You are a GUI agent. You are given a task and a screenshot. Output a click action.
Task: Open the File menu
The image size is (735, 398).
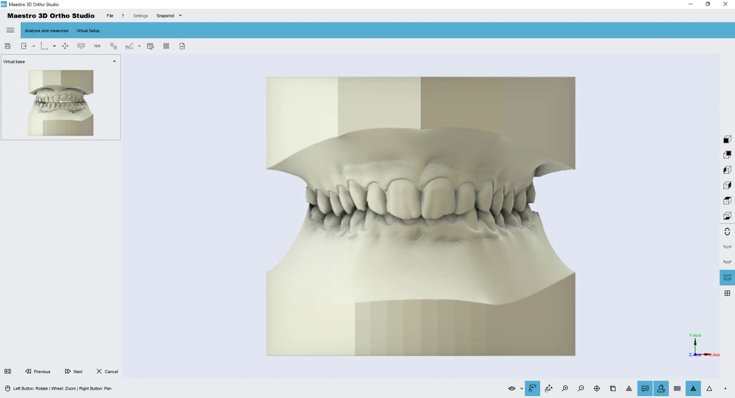(110, 16)
